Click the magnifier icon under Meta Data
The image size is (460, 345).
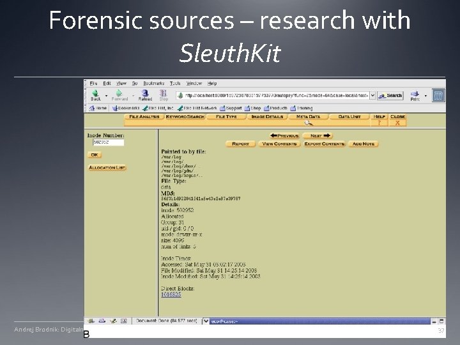tap(308, 123)
